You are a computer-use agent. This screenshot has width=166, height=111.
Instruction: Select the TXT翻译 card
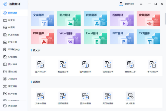pos(148,37)
